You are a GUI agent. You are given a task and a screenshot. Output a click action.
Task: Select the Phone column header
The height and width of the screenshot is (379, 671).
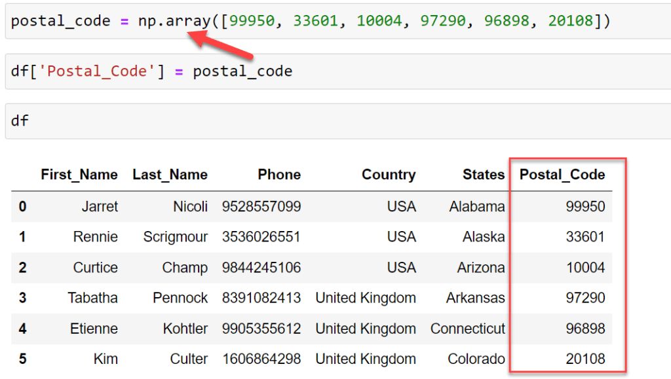279,174
